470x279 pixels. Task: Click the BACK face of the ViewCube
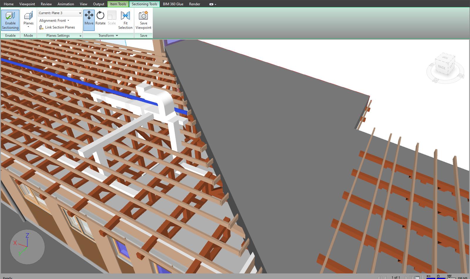[442, 67]
